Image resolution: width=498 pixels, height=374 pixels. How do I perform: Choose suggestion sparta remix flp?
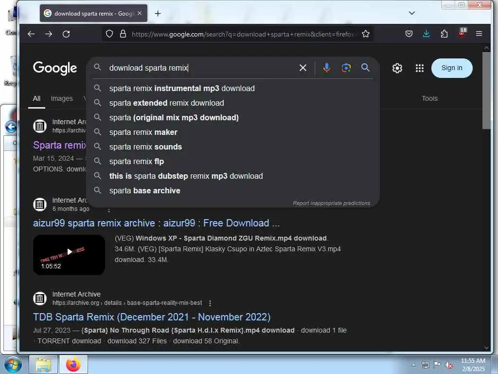pyautogui.click(x=233, y=162)
